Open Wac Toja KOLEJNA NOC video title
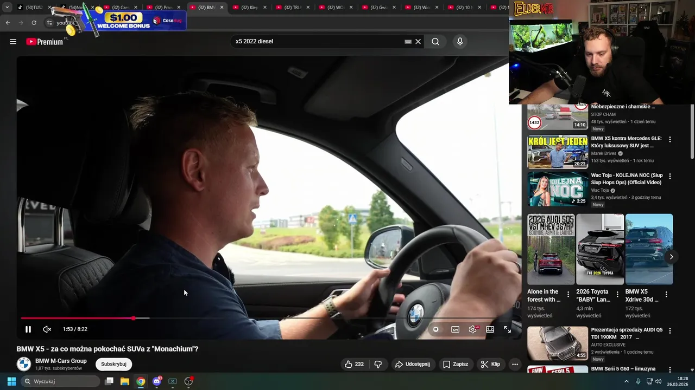This screenshot has width=695, height=390. coord(627,179)
